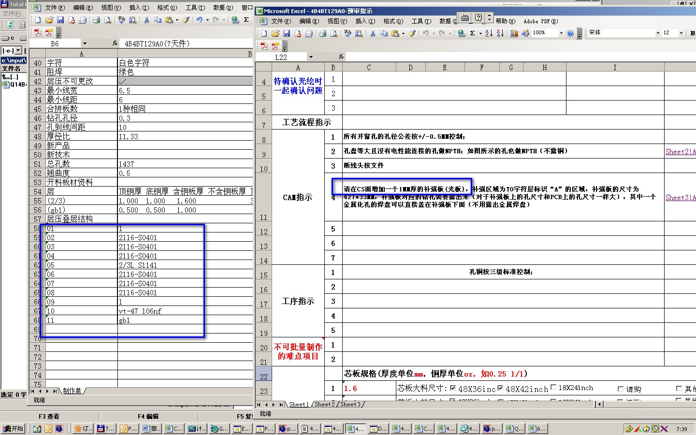
Task: Open AutoSum dropdown arrow in right Excel
Action: (x=480, y=33)
